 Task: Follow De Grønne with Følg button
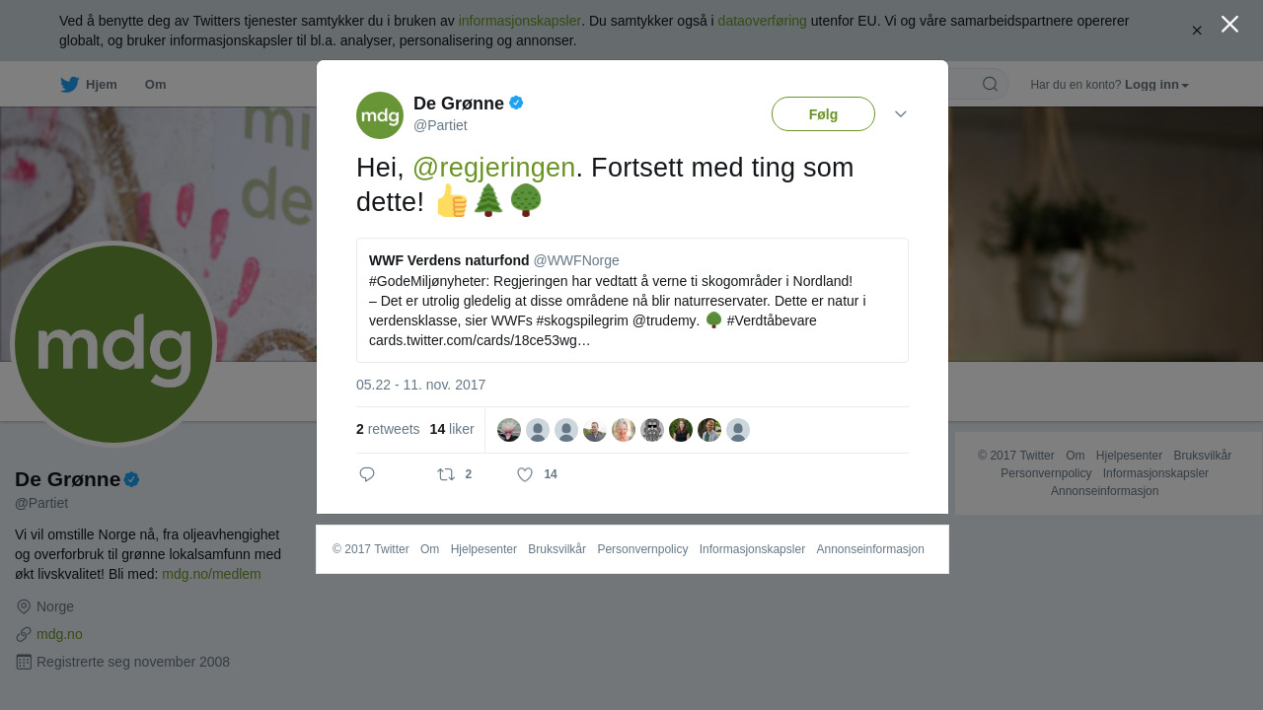(823, 114)
